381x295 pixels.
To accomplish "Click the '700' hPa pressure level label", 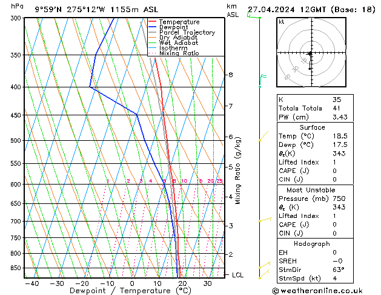I will pos(17,221).
